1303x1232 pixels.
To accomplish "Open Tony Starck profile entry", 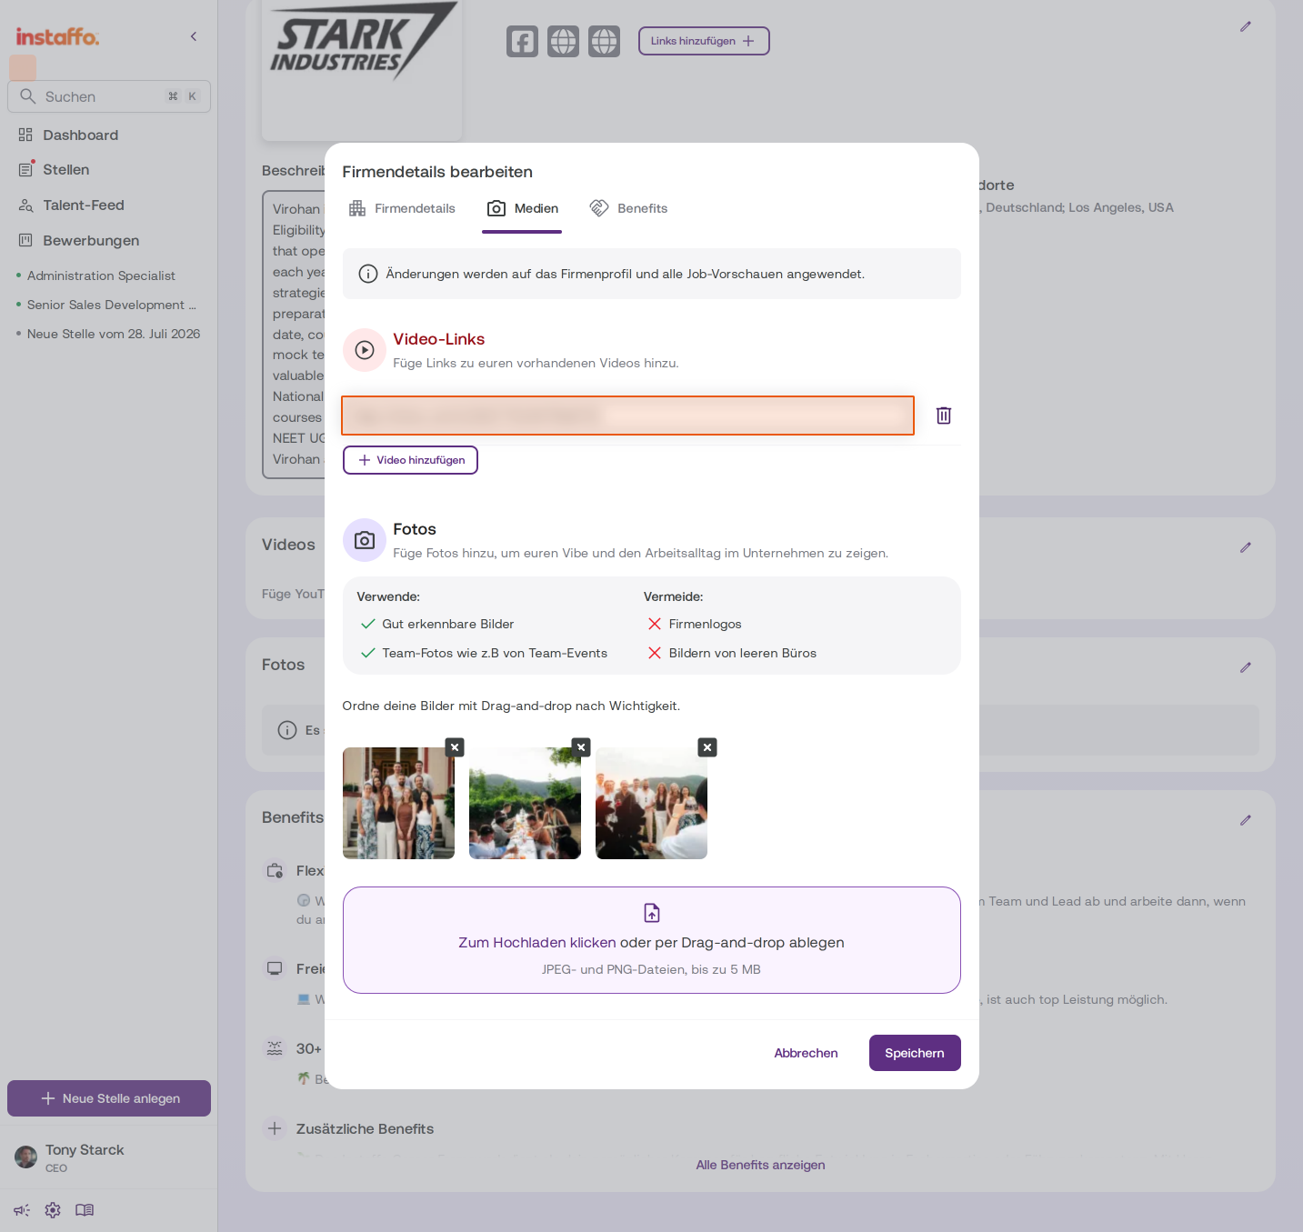I will point(69,1157).
